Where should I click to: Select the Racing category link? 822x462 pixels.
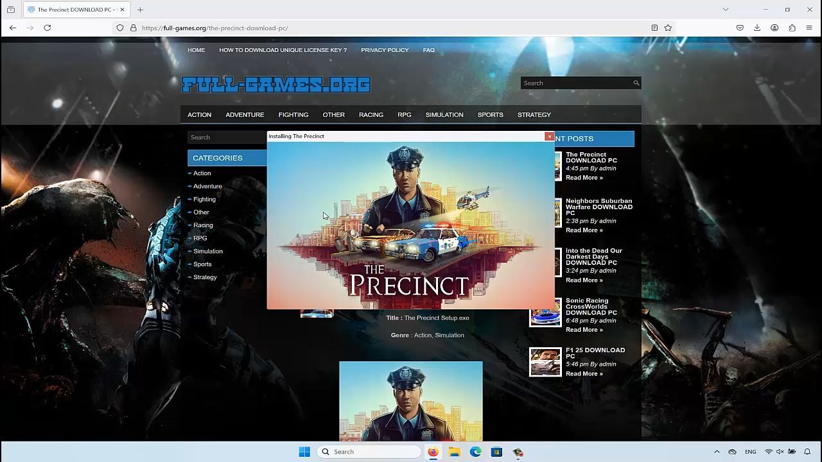[203, 225]
